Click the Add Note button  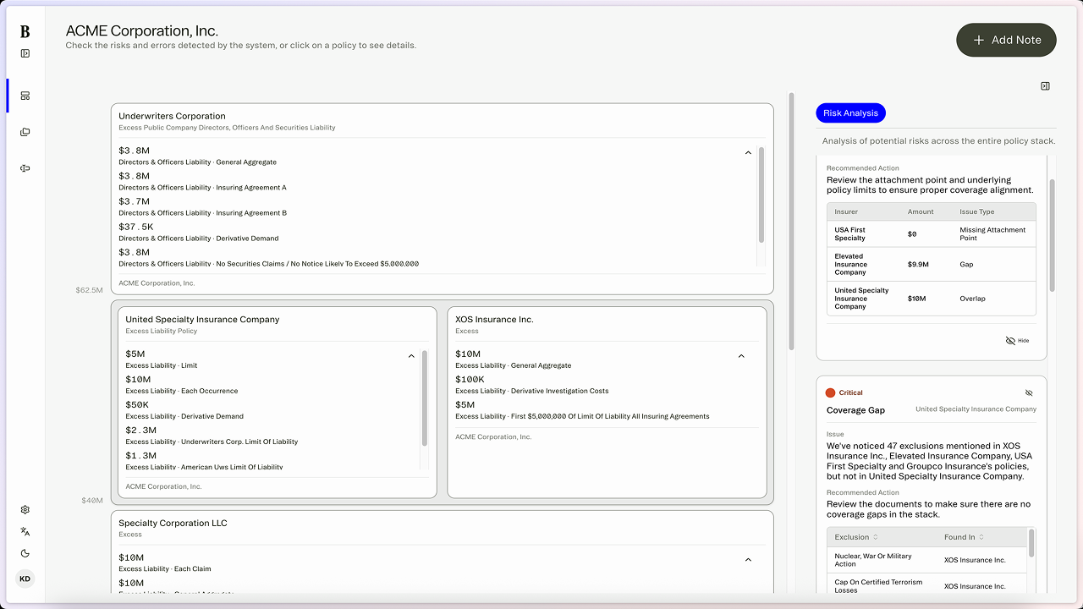point(1006,40)
